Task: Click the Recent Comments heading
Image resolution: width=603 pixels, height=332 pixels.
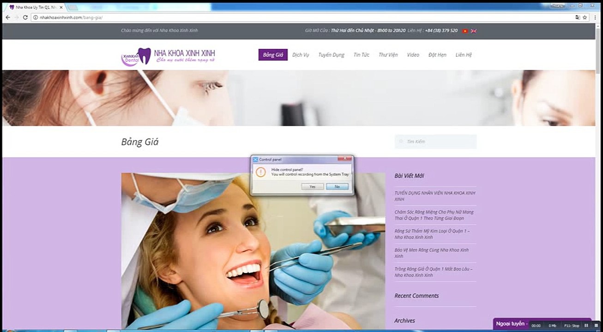Action: pos(416,296)
